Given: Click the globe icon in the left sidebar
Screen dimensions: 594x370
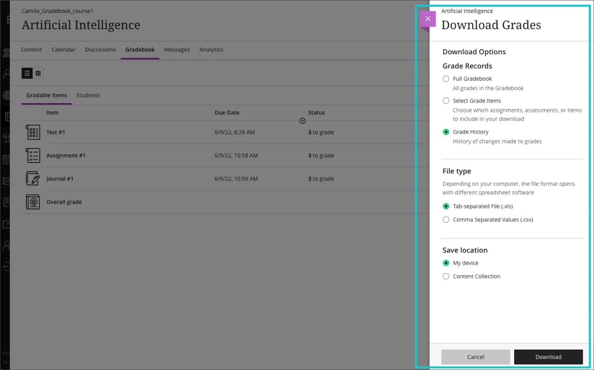Looking at the screenshot, I should [x=6, y=95].
